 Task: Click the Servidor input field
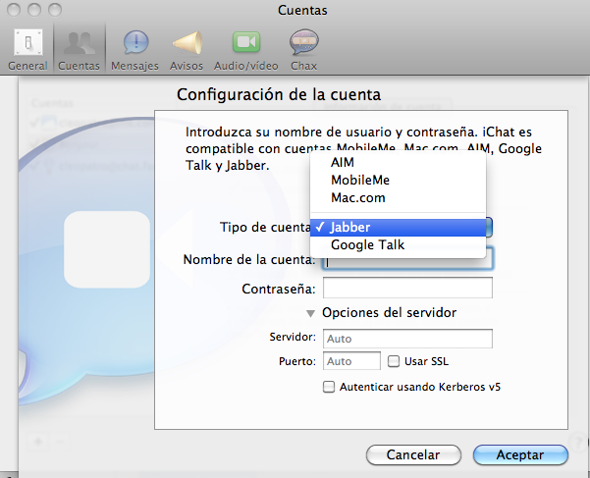(x=407, y=339)
